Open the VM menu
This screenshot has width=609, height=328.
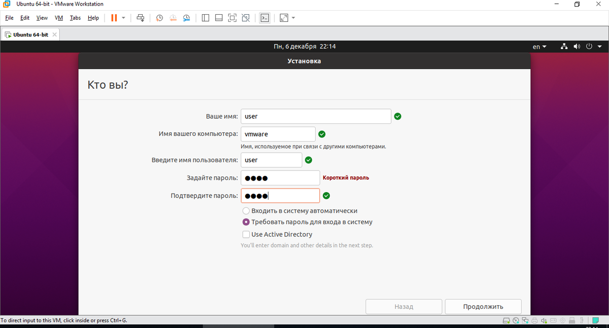(x=59, y=18)
